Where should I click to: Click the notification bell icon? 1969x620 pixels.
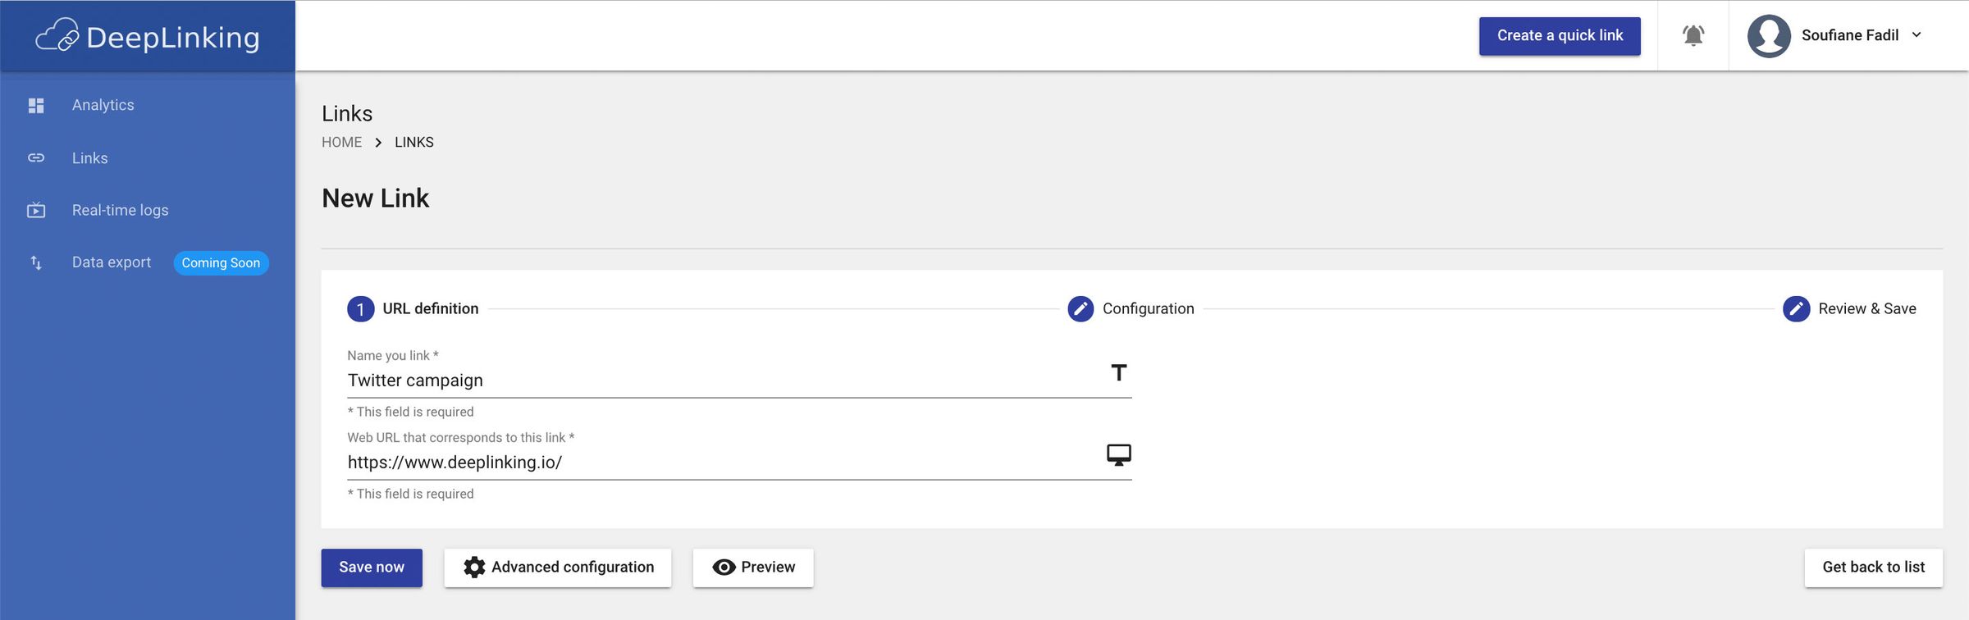click(1692, 35)
